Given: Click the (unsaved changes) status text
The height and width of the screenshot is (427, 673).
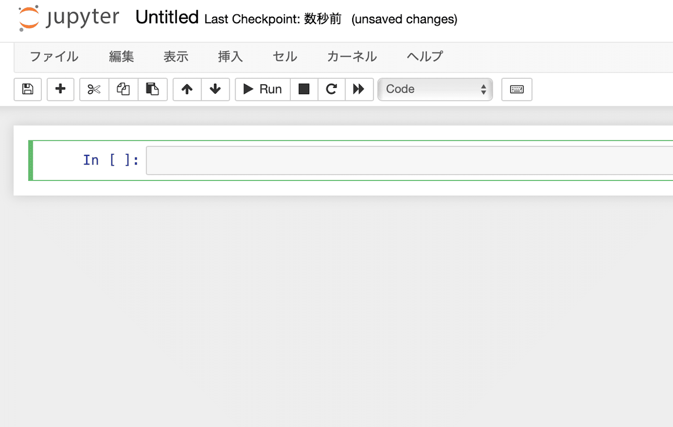Looking at the screenshot, I should point(404,19).
